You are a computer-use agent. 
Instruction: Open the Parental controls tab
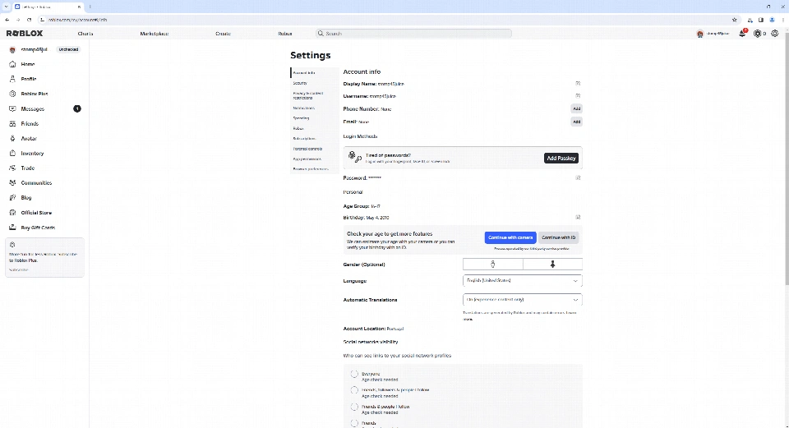[x=315, y=149]
